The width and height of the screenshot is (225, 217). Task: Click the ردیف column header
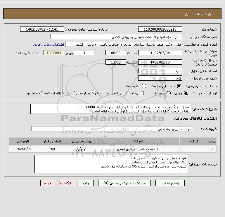tap(212, 141)
